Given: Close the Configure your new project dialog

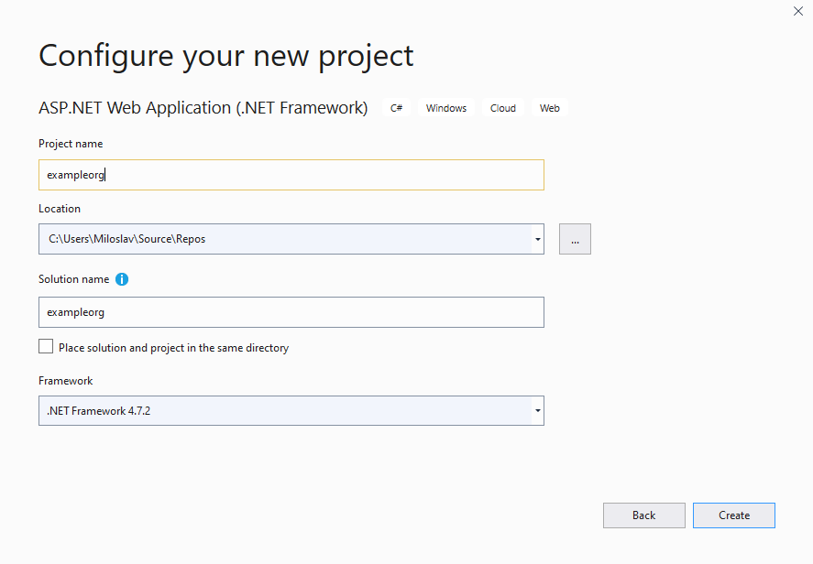Looking at the screenshot, I should pyautogui.click(x=798, y=11).
